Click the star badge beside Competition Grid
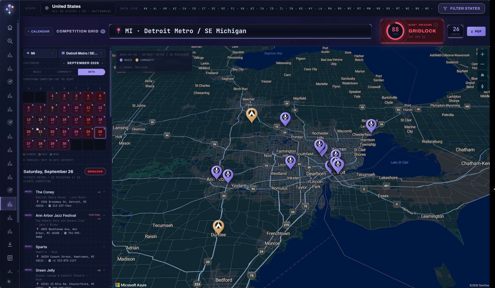This screenshot has width=495, height=288. (103, 31)
